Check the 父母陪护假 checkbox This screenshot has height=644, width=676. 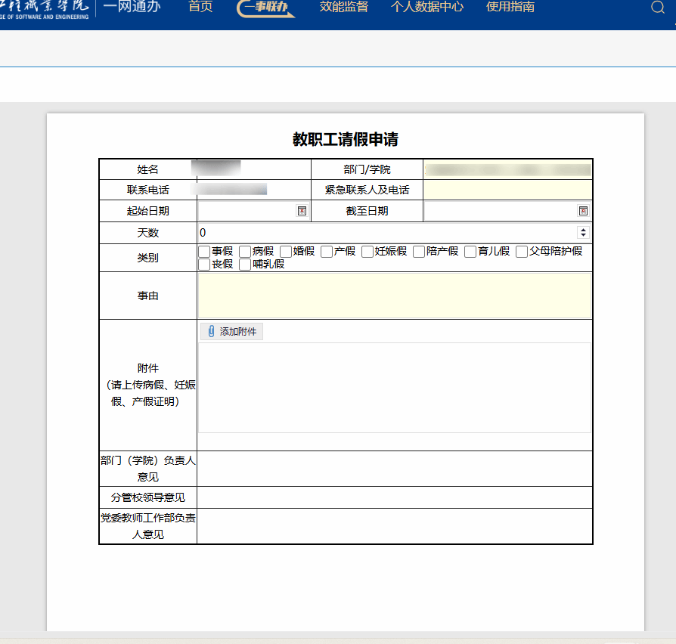pyautogui.click(x=522, y=252)
